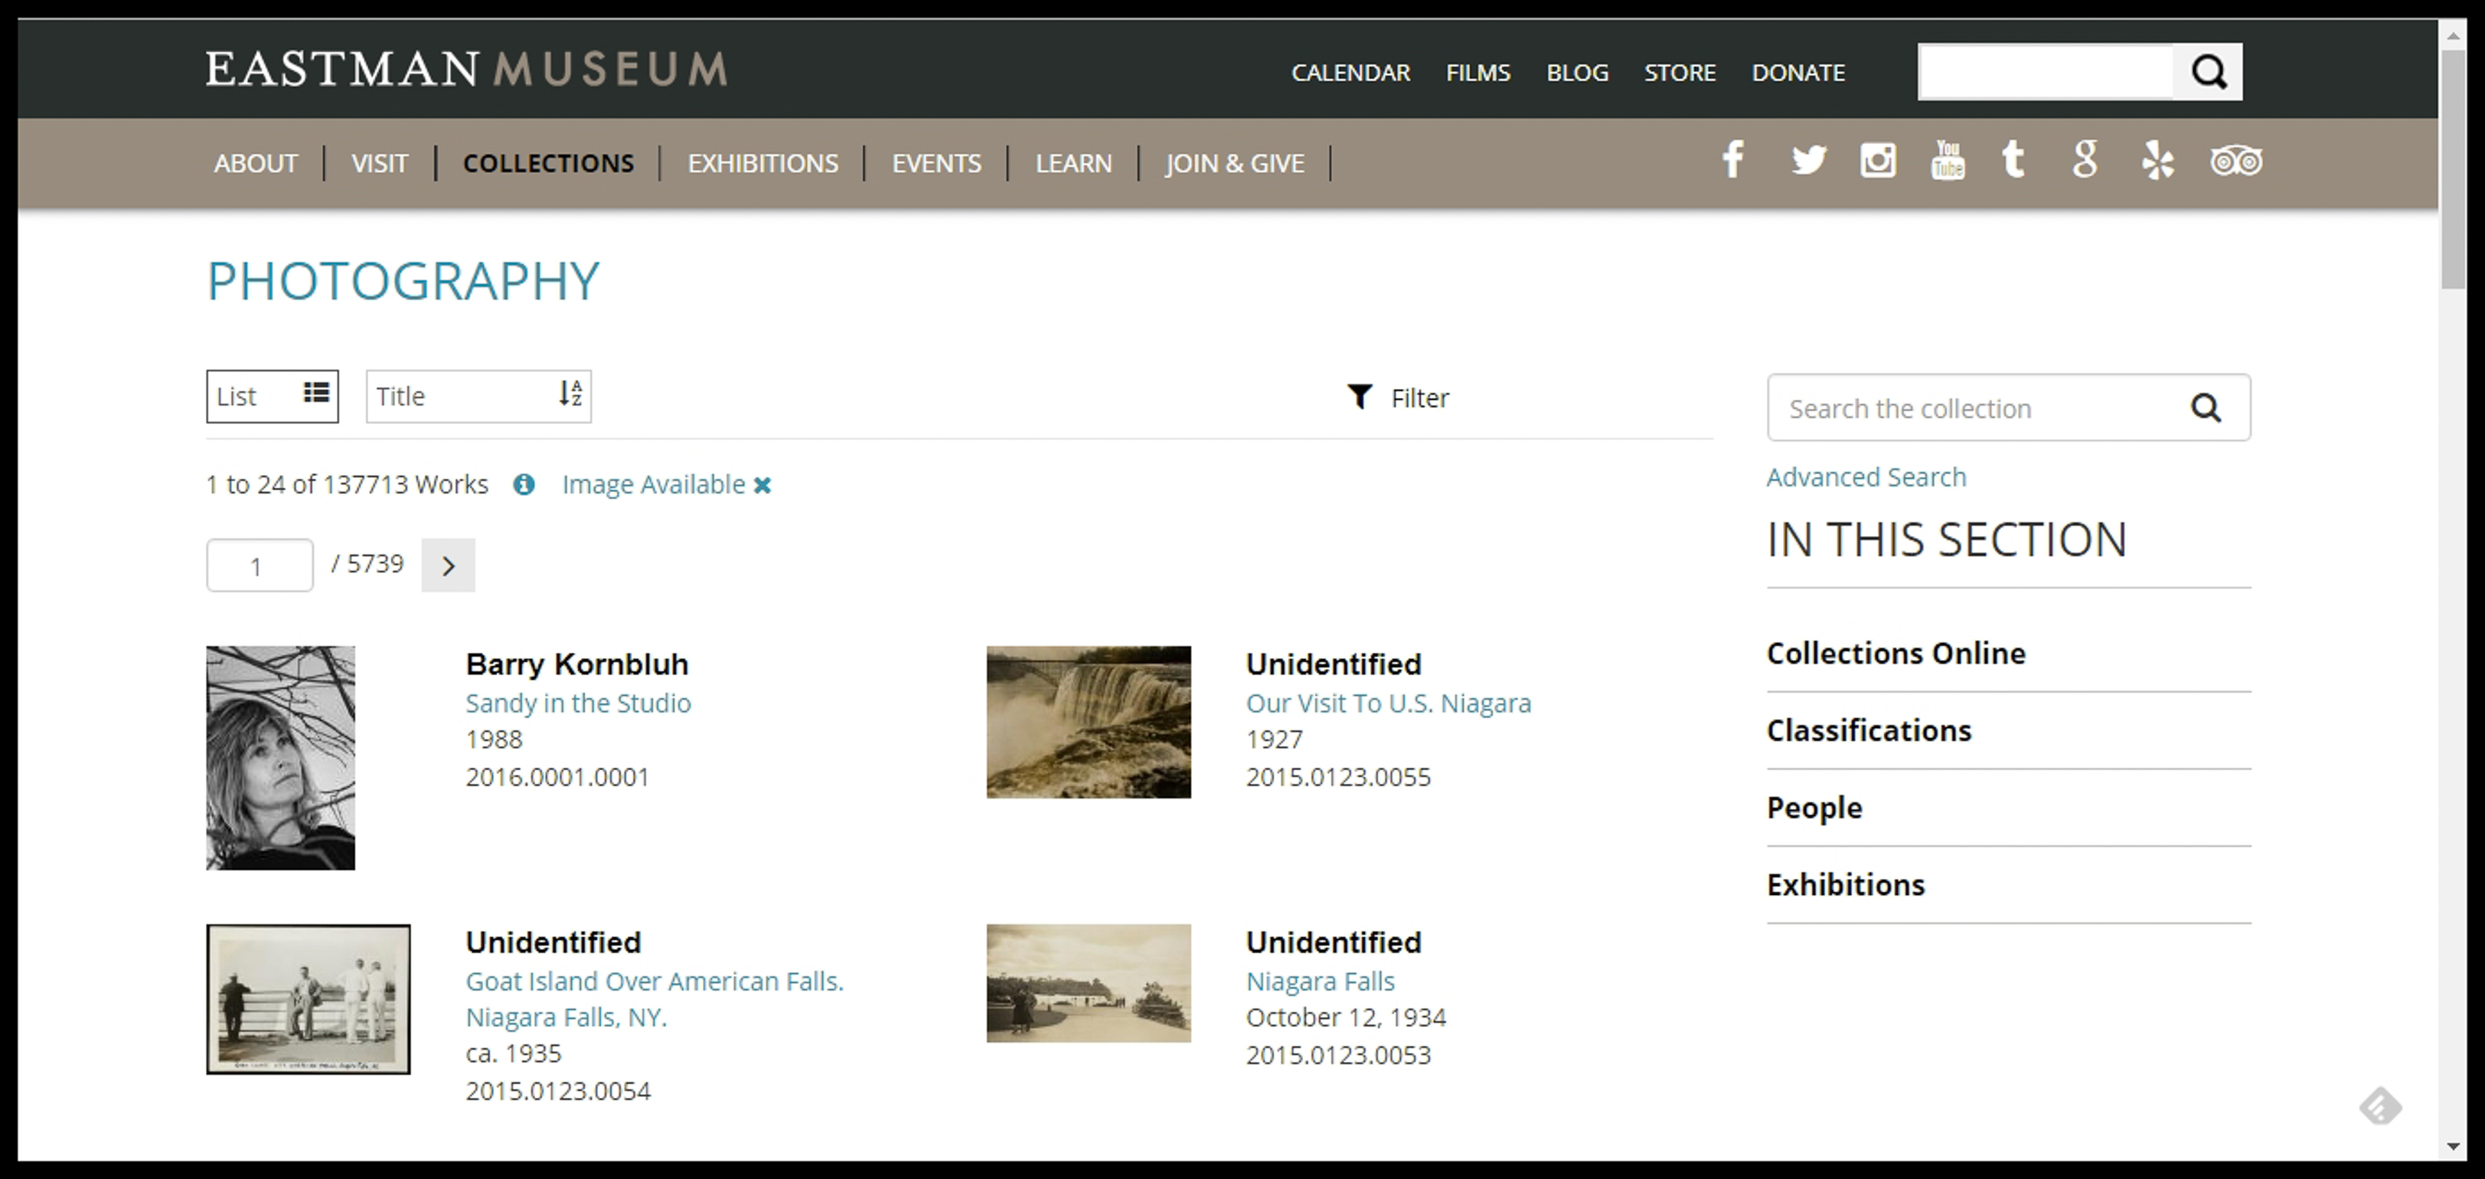Click the Yelp icon

pos(2157,160)
